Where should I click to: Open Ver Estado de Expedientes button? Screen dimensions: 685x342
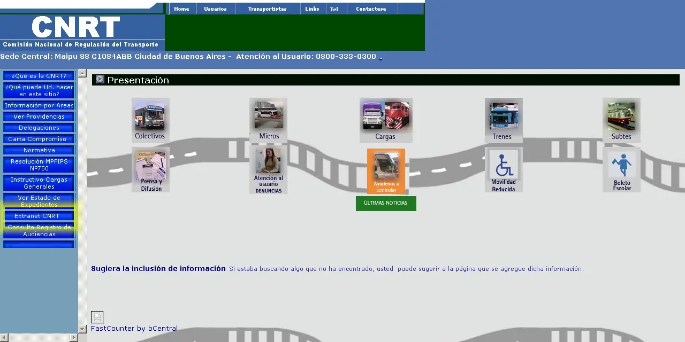click(39, 201)
